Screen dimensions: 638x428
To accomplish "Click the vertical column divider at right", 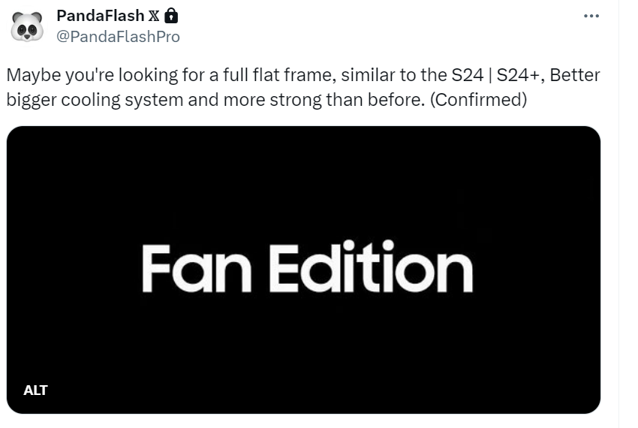I will (618, 214).
